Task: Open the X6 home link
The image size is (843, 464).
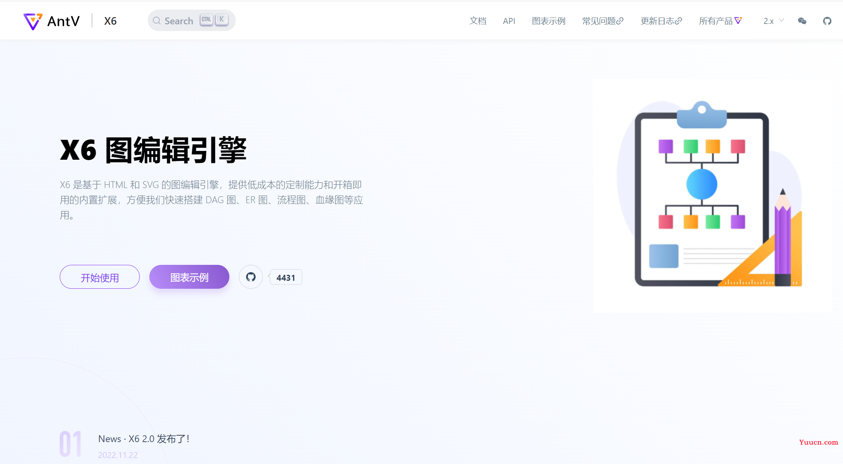Action: 110,21
